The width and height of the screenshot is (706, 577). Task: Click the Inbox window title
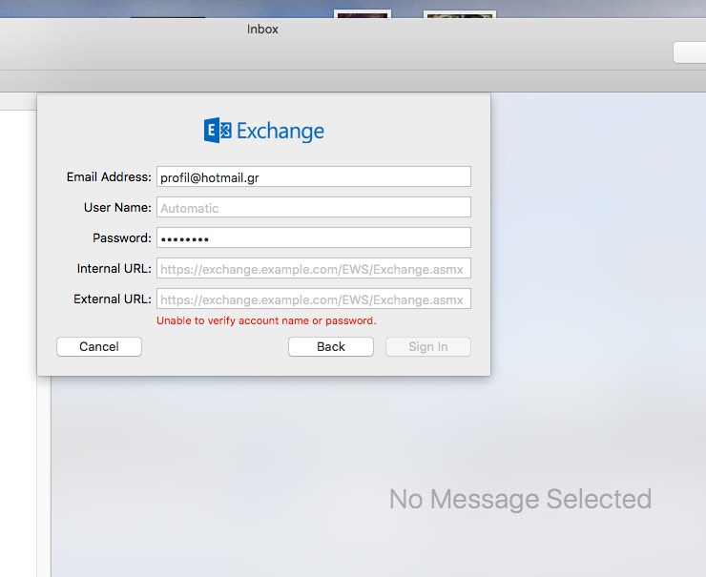click(262, 30)
